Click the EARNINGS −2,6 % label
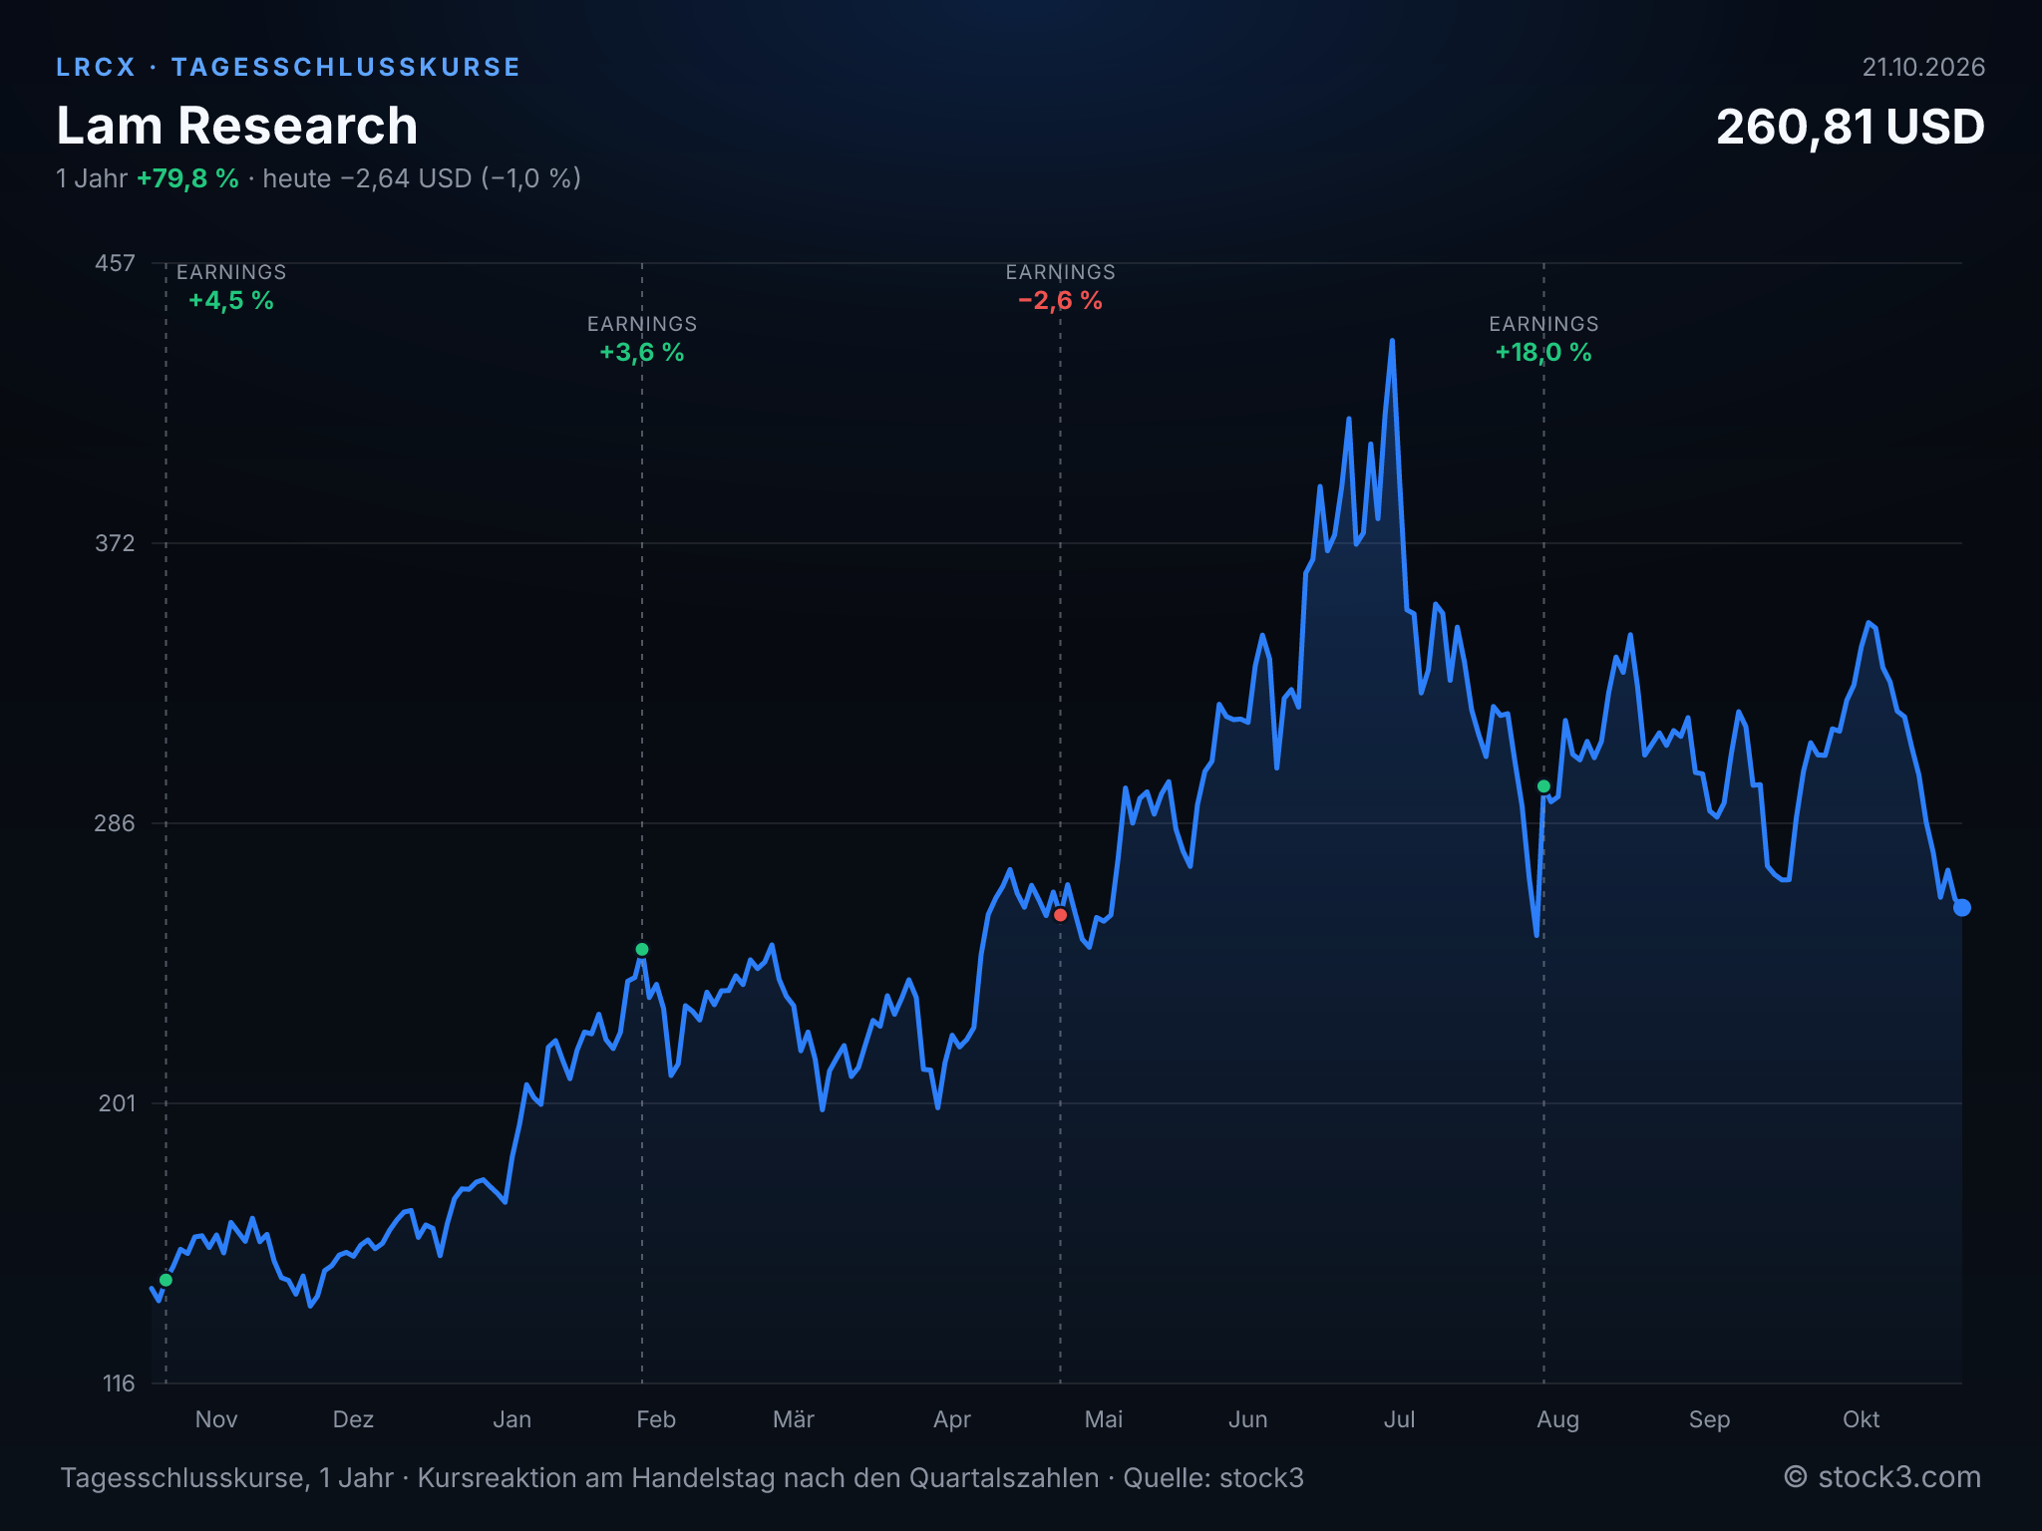Screen dimensions: 2042x1531 [1060, 287]
